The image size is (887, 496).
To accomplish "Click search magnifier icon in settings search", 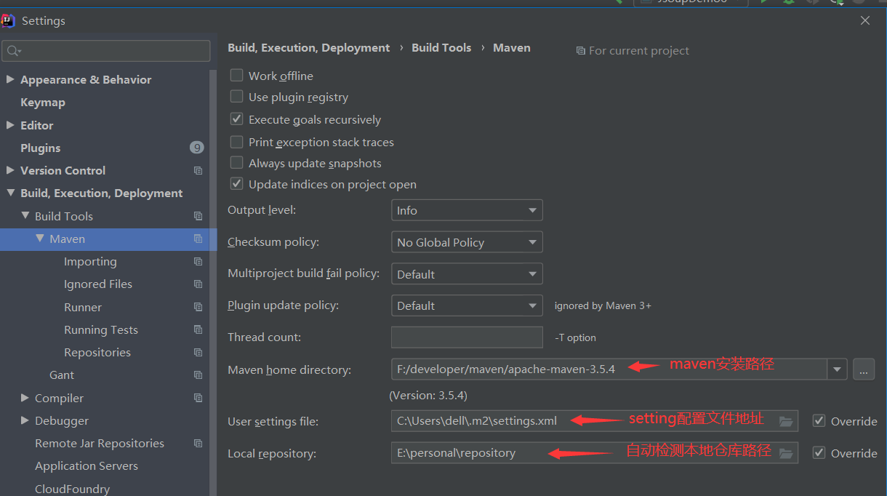I will (x=12, y=51).
